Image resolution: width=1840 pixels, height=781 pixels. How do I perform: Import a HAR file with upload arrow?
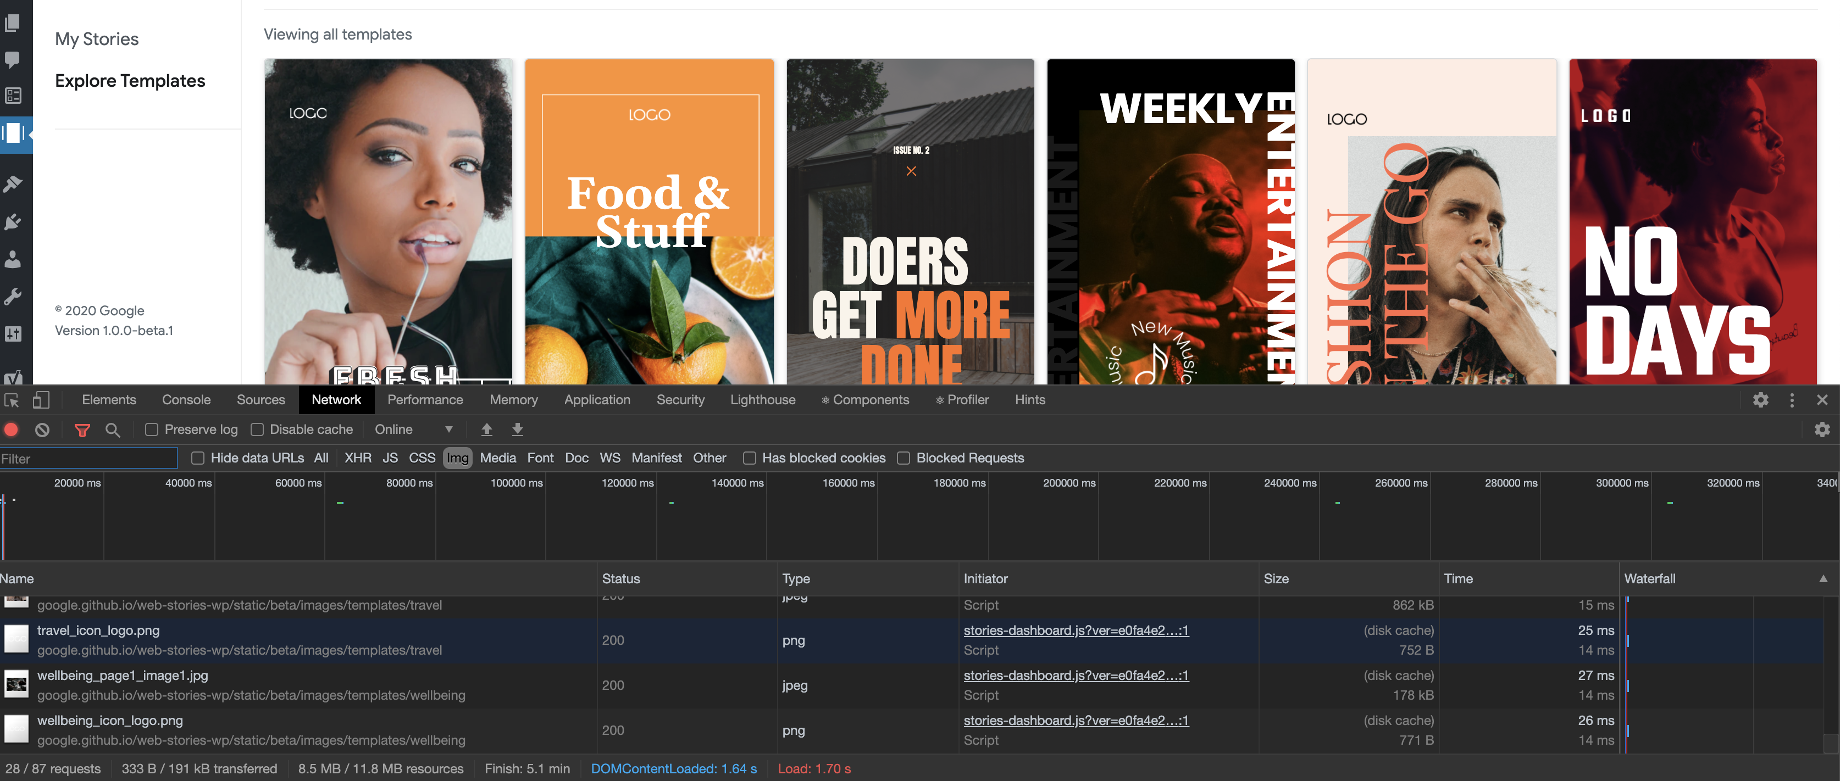point(486,429)
